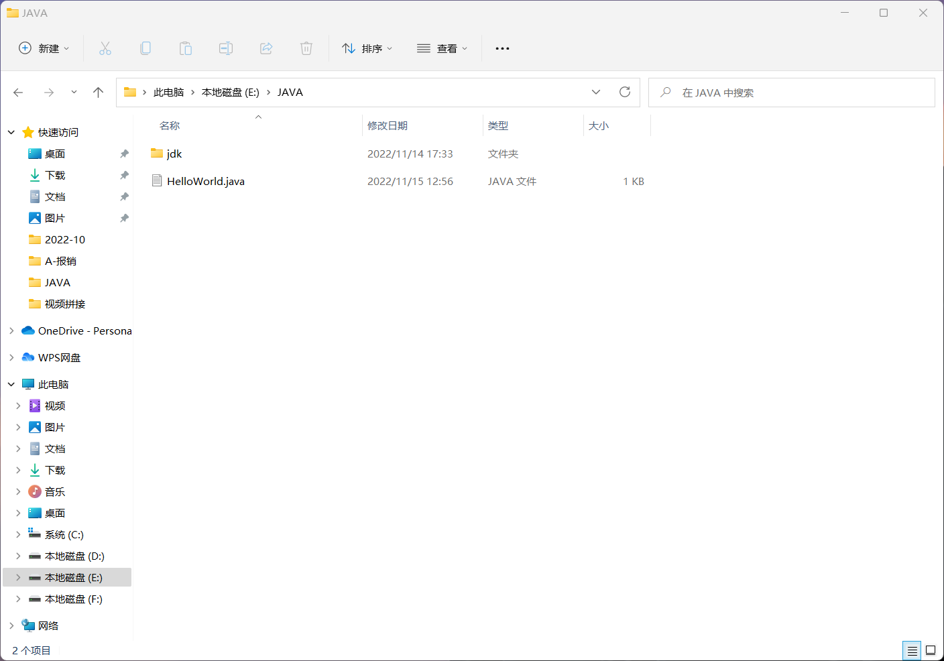Collapse the 此电脑 tree node
This screenshot has height=661, width=944.
pyautogui.click(x=11, y=384)
